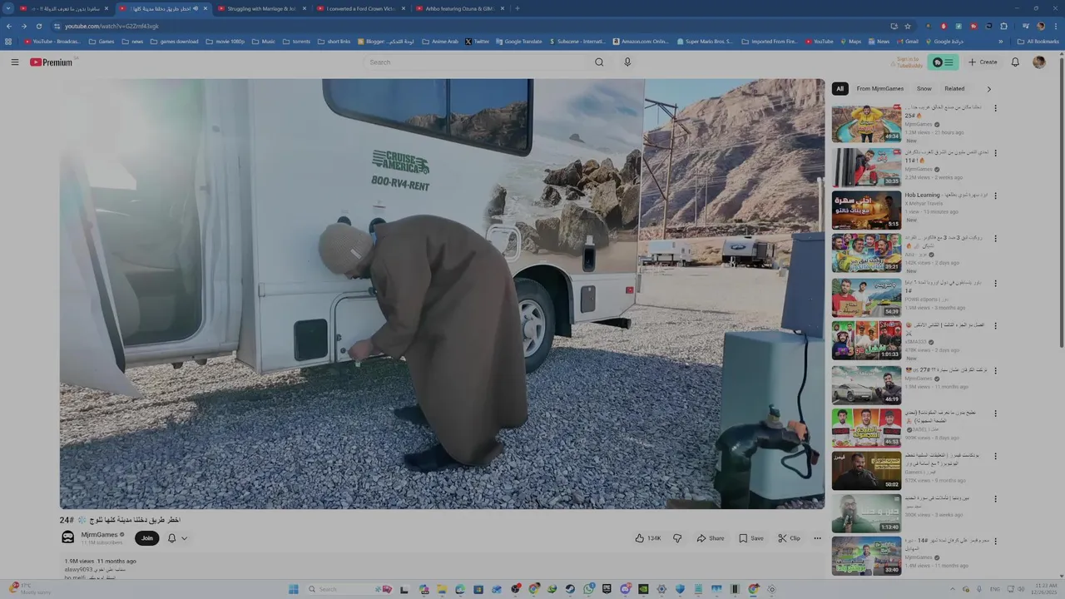This screenshot has height=599, width=1065.
Task: Click the search magnifier button
Action: pos(599,62)
